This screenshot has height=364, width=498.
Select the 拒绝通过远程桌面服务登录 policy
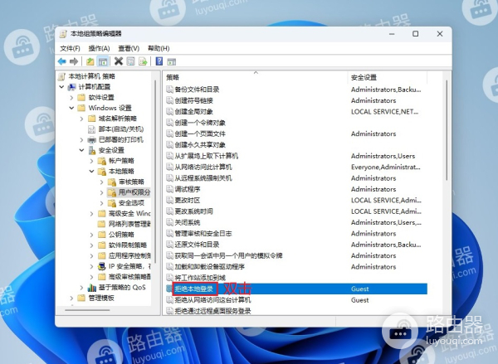tap(212, 311)
